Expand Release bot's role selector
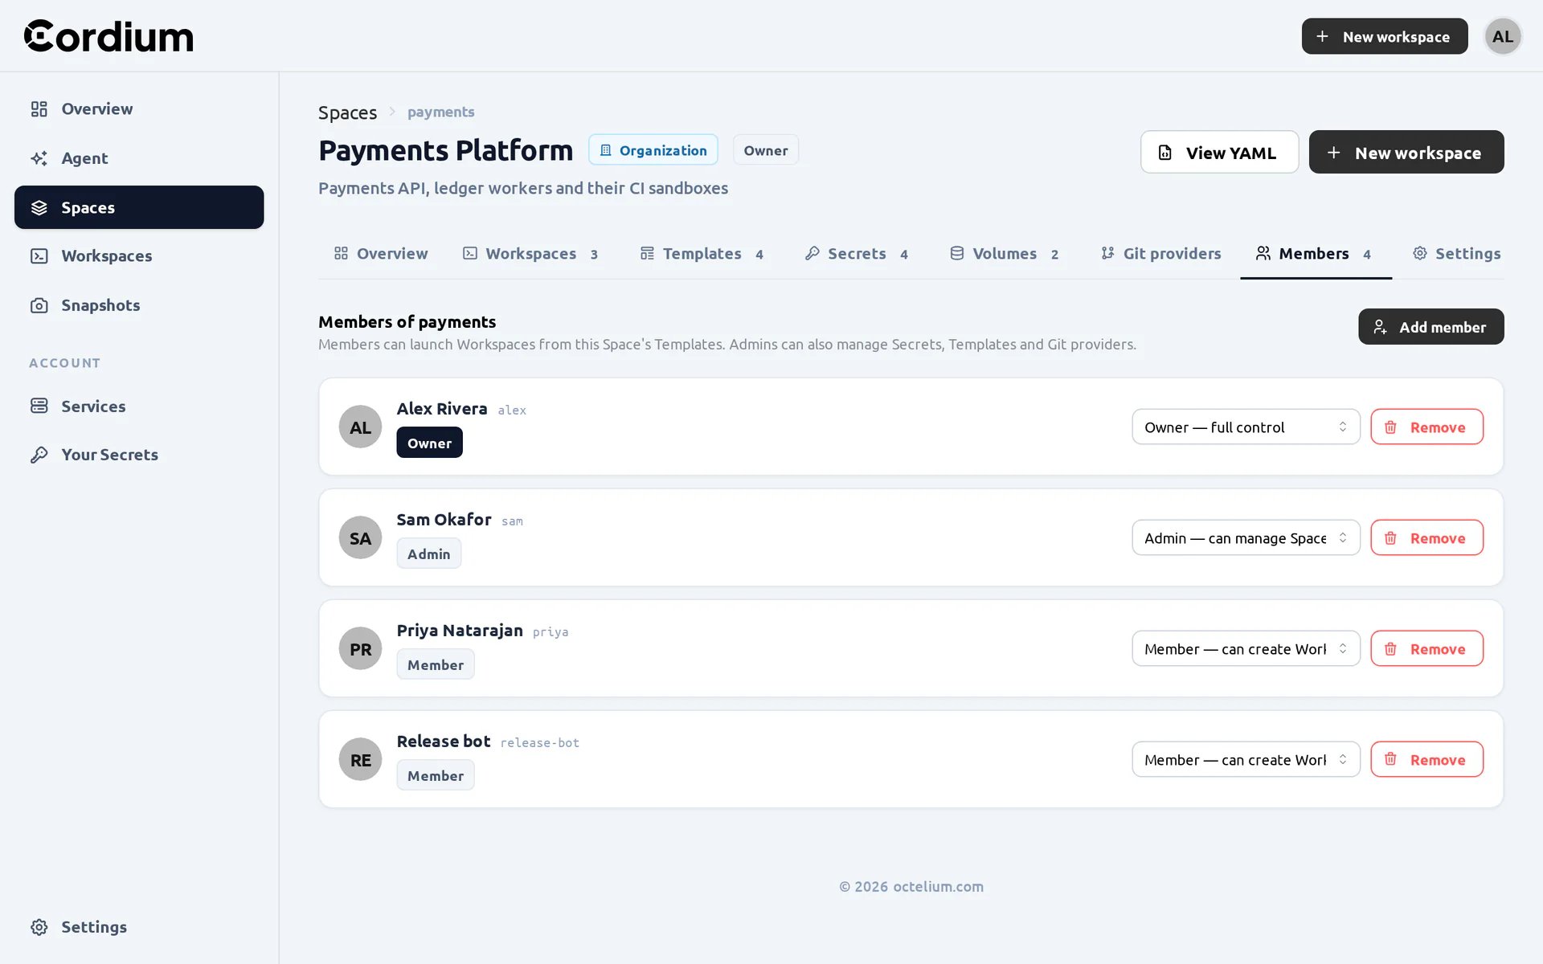Image resolution: width=1543 pixels, height=964 pixels. [x=1246, y=759]
